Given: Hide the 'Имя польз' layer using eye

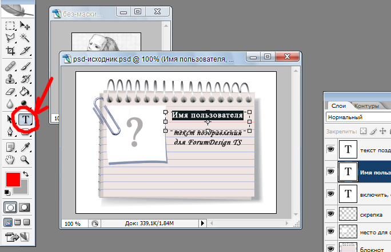Looking at the screenshot, I should click(331, 172).
